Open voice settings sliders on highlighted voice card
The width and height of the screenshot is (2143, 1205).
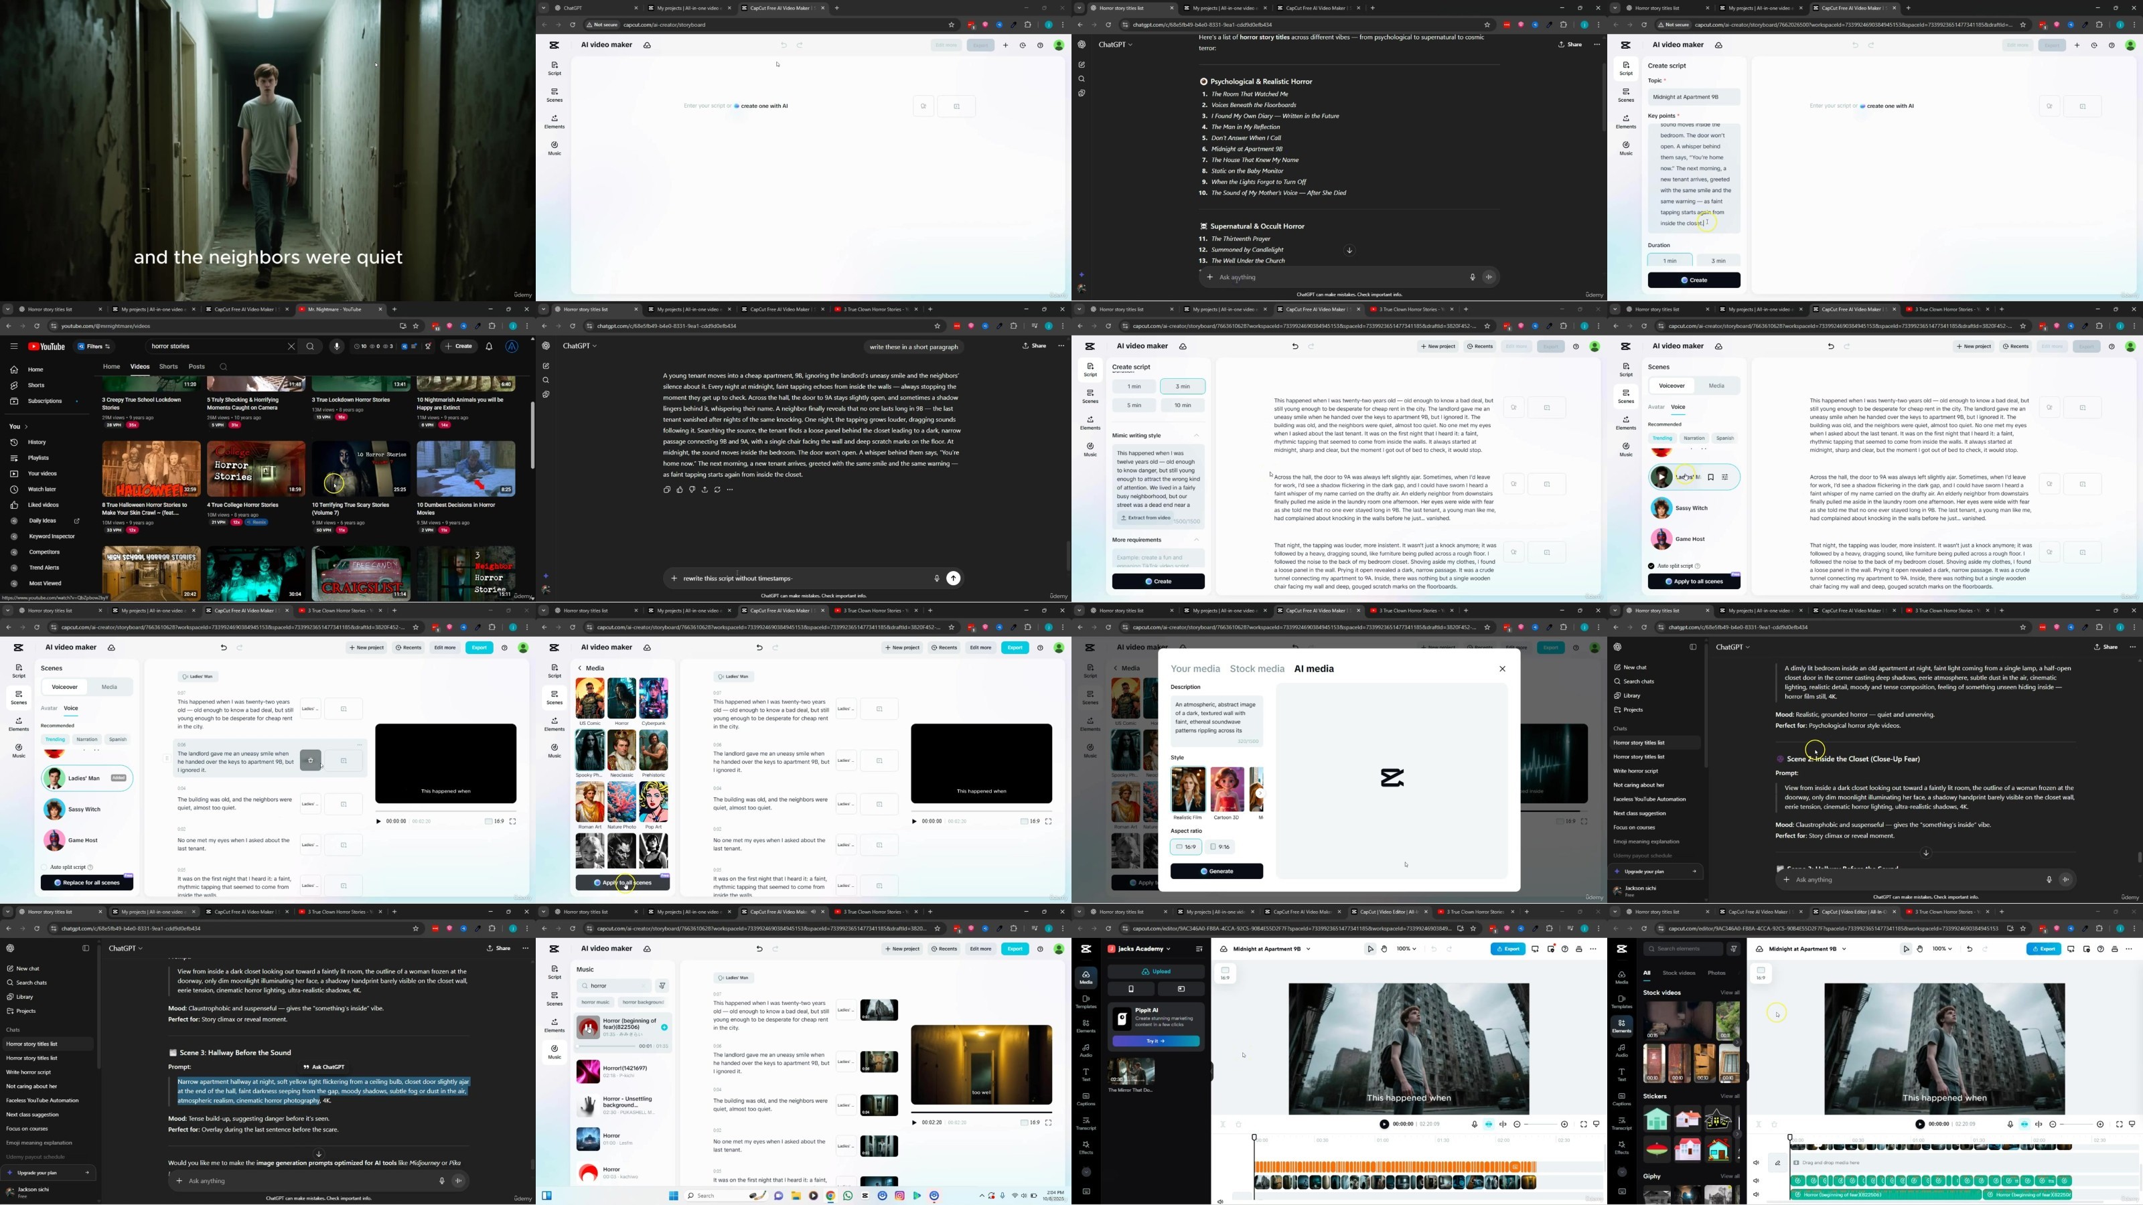[x=1725, y=477]
